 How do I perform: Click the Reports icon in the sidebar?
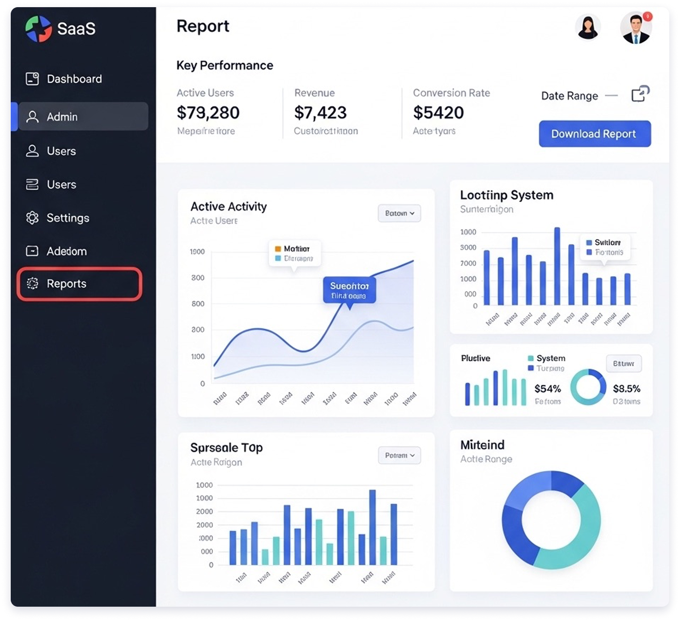32,284
